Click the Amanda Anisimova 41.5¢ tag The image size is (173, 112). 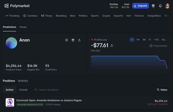[x=30, y=105]
